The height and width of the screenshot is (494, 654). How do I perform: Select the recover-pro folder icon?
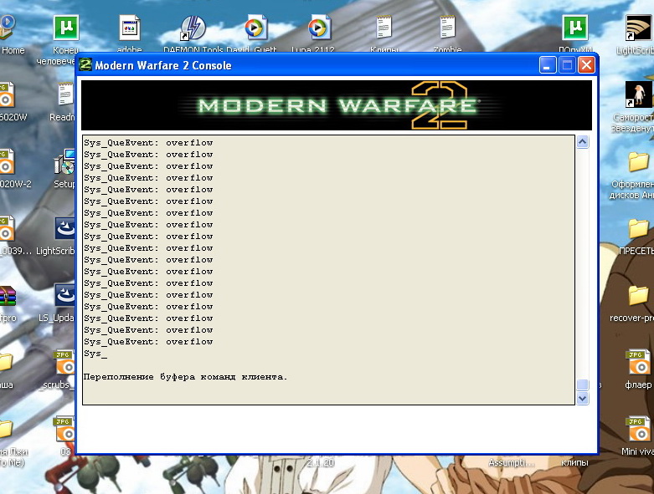639,296
